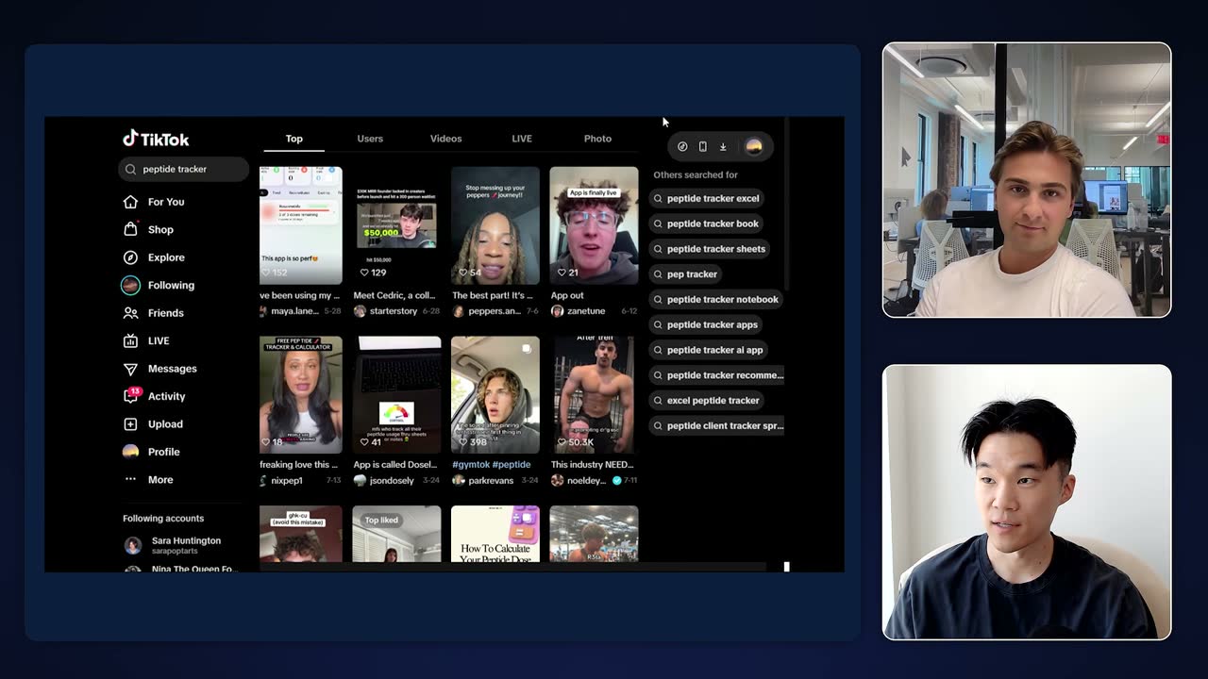
Task: Open the 'App is finally live' video thumbnail
Action: click(x=594, y=225)
